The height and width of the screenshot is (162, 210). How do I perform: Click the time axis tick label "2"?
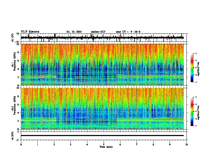click(54, 145)
